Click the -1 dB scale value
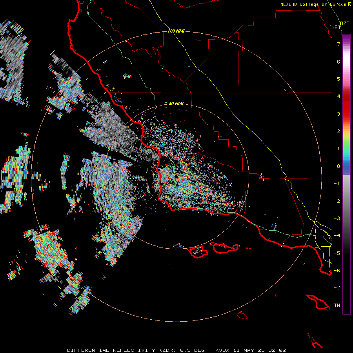Viewport: 353px width, 353px height. click(x=337, y=184)
